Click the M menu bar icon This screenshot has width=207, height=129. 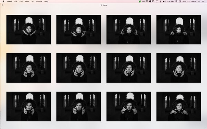[144, 1]
